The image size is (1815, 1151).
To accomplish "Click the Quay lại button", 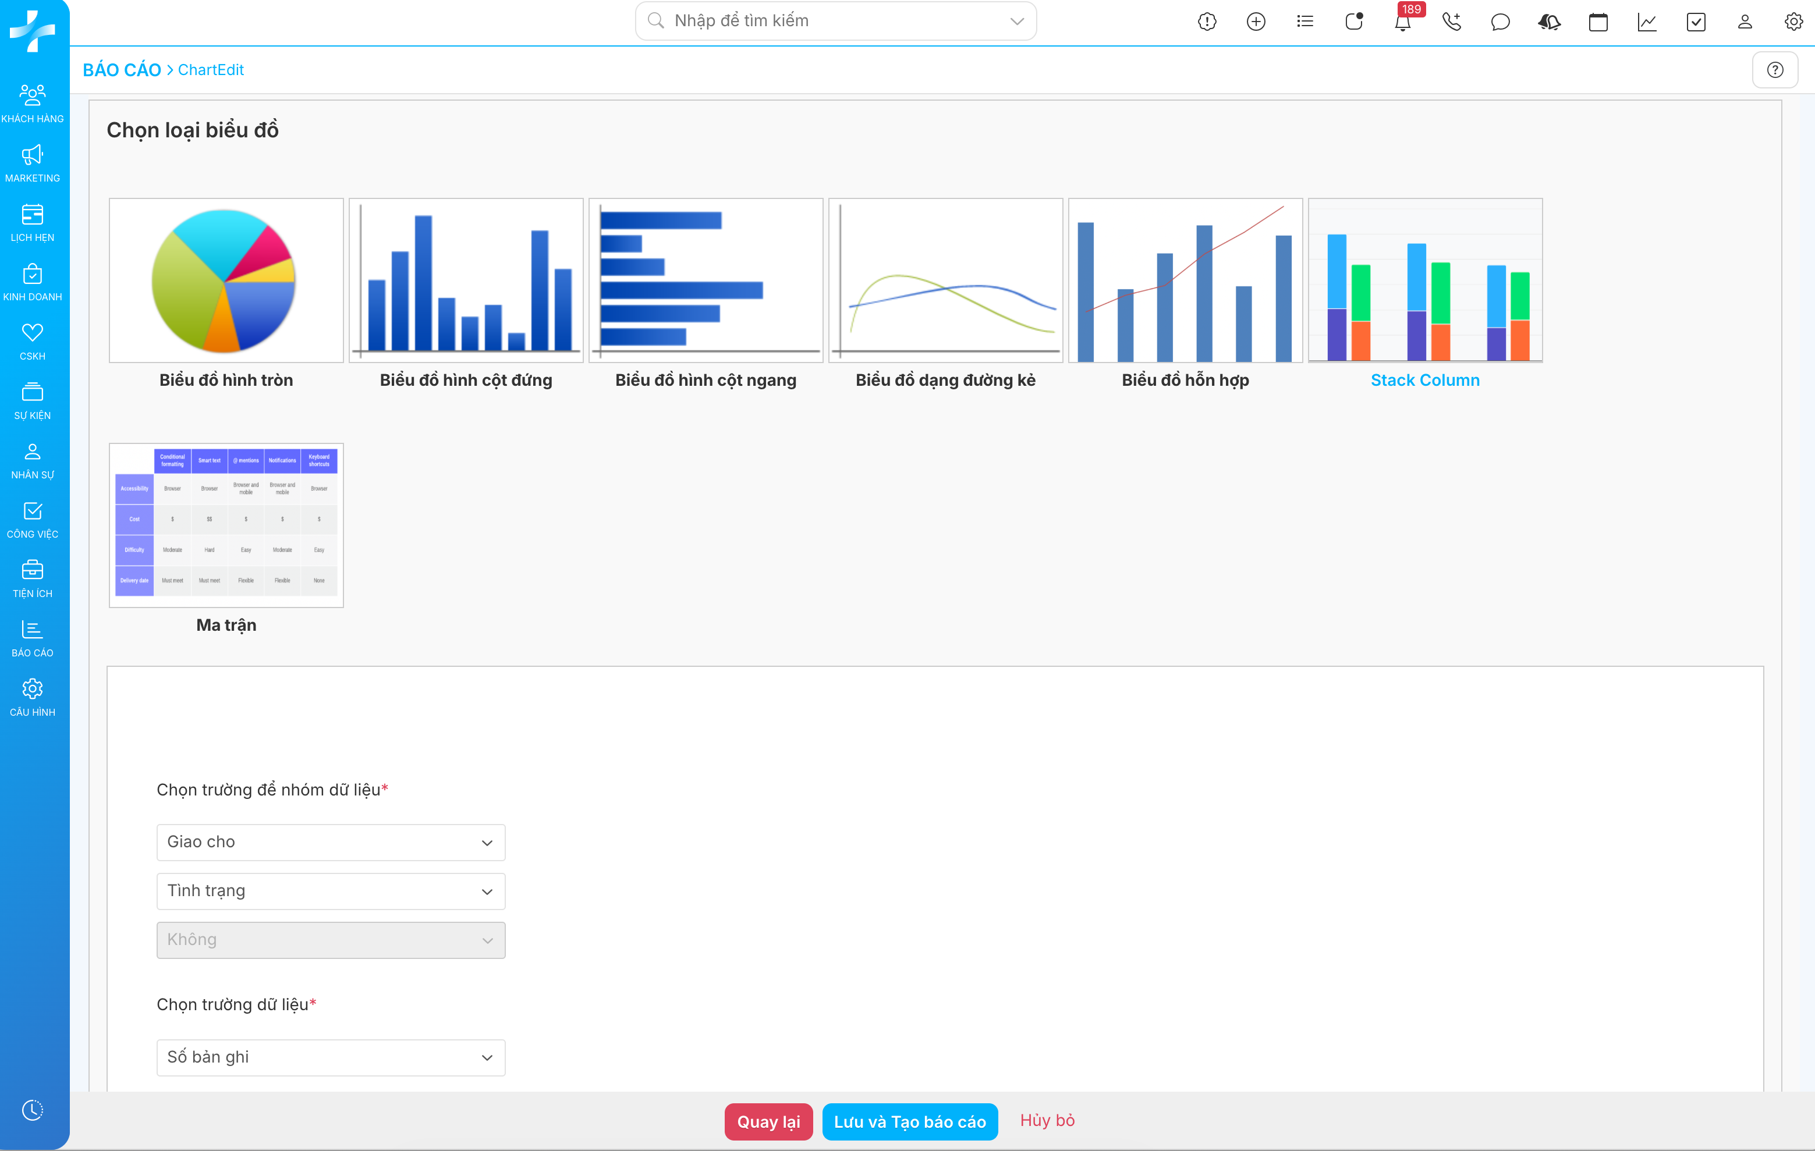I will pyautogui.click(x=768, y=1122).
